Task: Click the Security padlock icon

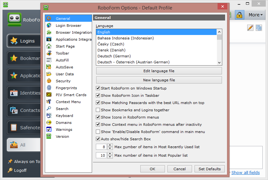Action: (x=49, y=81)
